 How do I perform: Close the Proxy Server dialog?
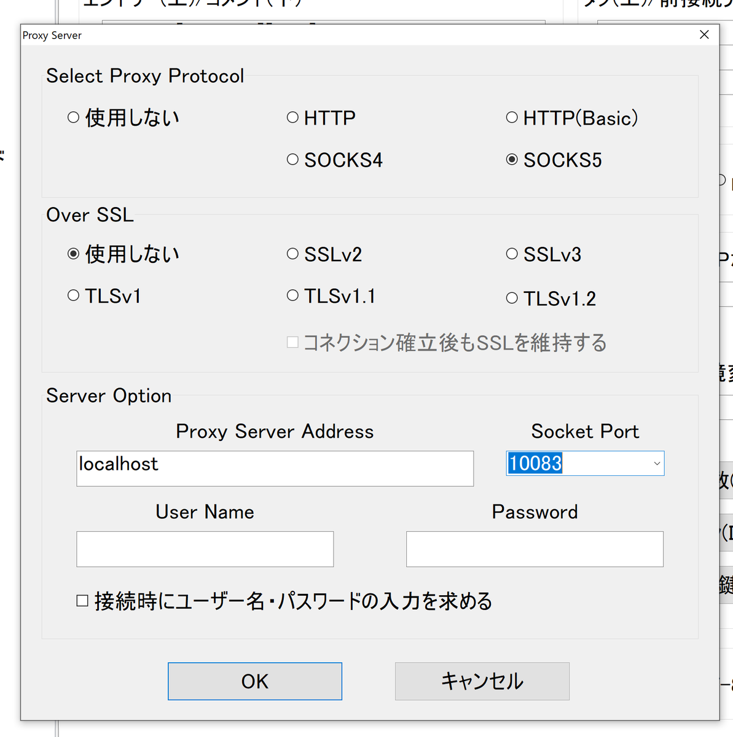click(x=704, y=35)
